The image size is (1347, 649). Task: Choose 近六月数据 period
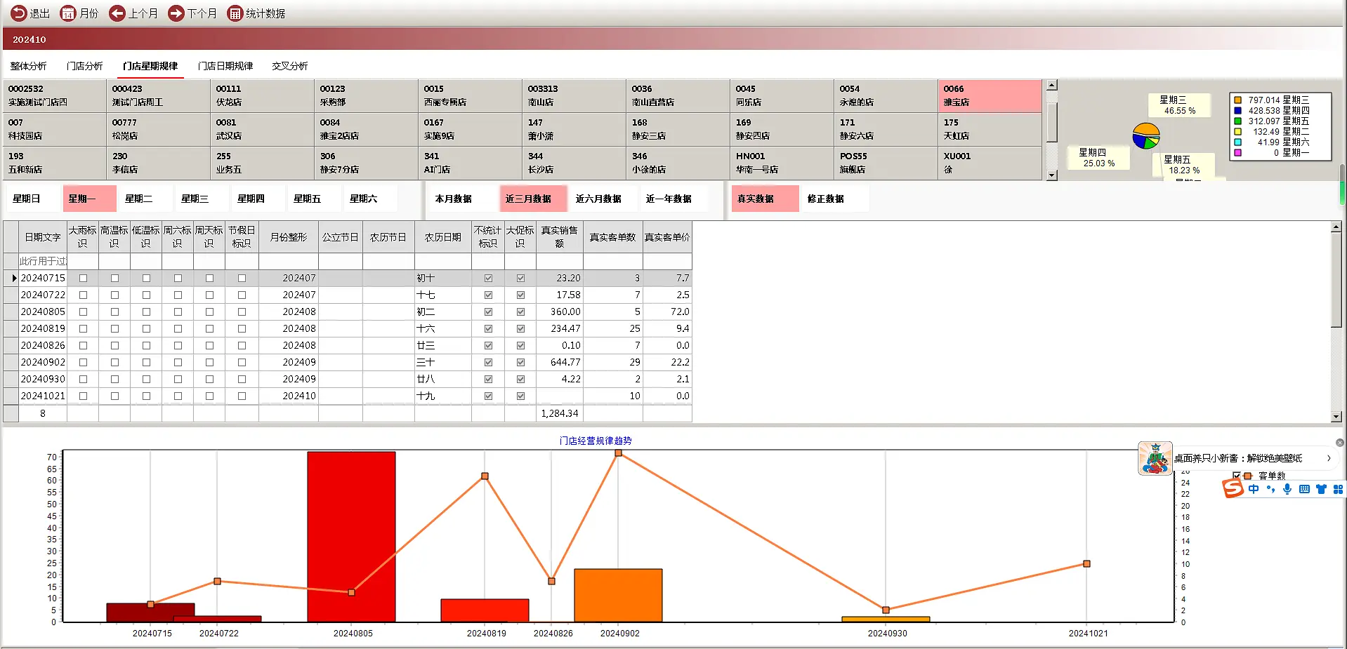coord(603,199)
